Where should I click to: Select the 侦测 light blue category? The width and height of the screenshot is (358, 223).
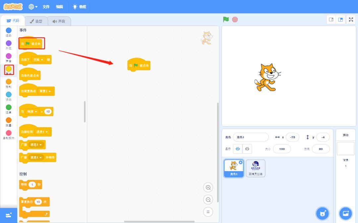click(x=9, y=96)
